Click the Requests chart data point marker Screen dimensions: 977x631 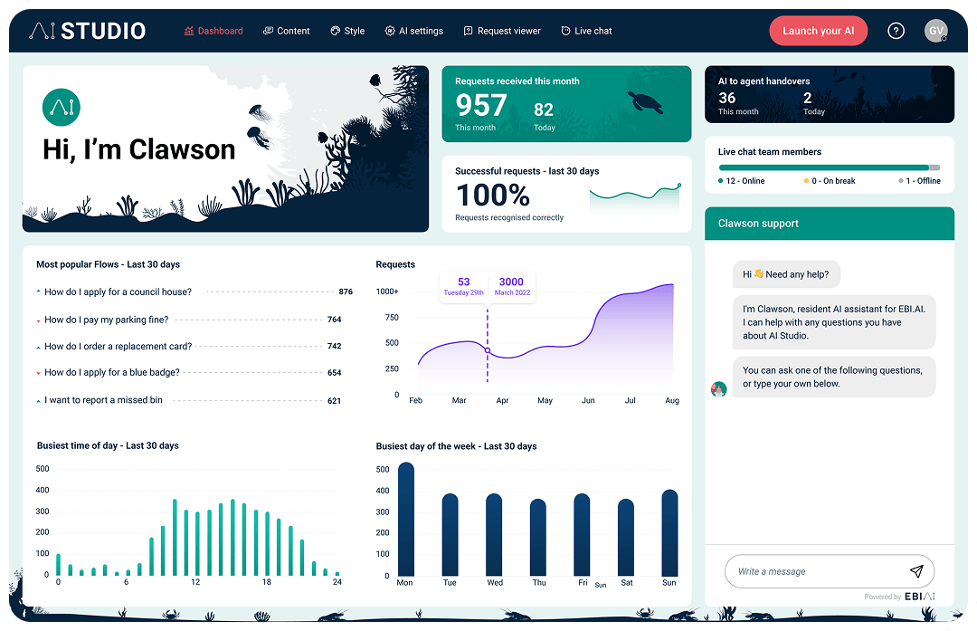488,350
